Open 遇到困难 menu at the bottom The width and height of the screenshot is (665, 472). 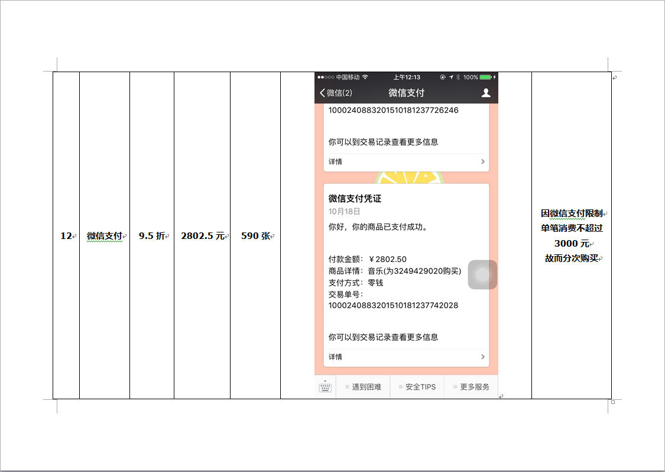click(x=363, y=387)
